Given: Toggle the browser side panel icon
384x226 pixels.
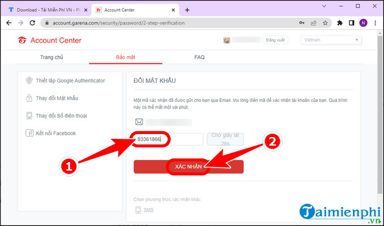Looking at the screenshot, I should [x=352, y=23].
